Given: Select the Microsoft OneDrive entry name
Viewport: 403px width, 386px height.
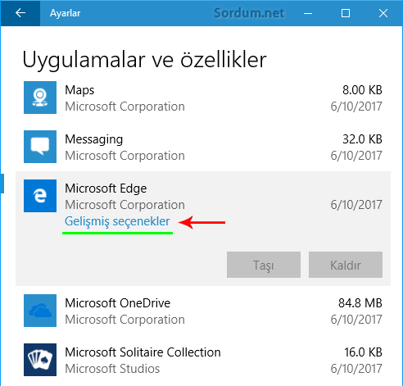Looking at the screenshot, I should coord(118,303).
